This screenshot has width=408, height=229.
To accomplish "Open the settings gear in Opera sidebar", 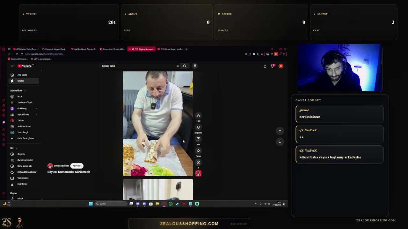I will coord(4,145).
